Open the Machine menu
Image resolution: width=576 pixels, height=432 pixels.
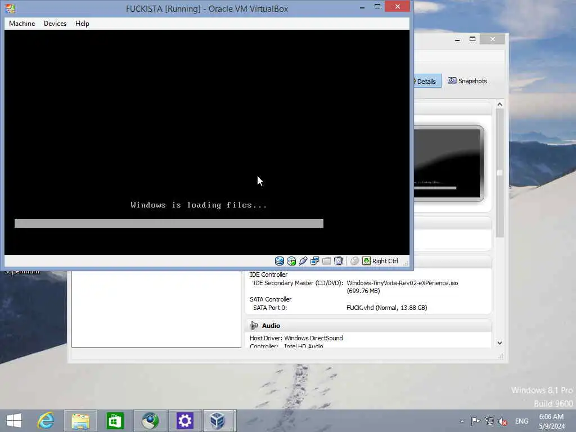(22, 24)
